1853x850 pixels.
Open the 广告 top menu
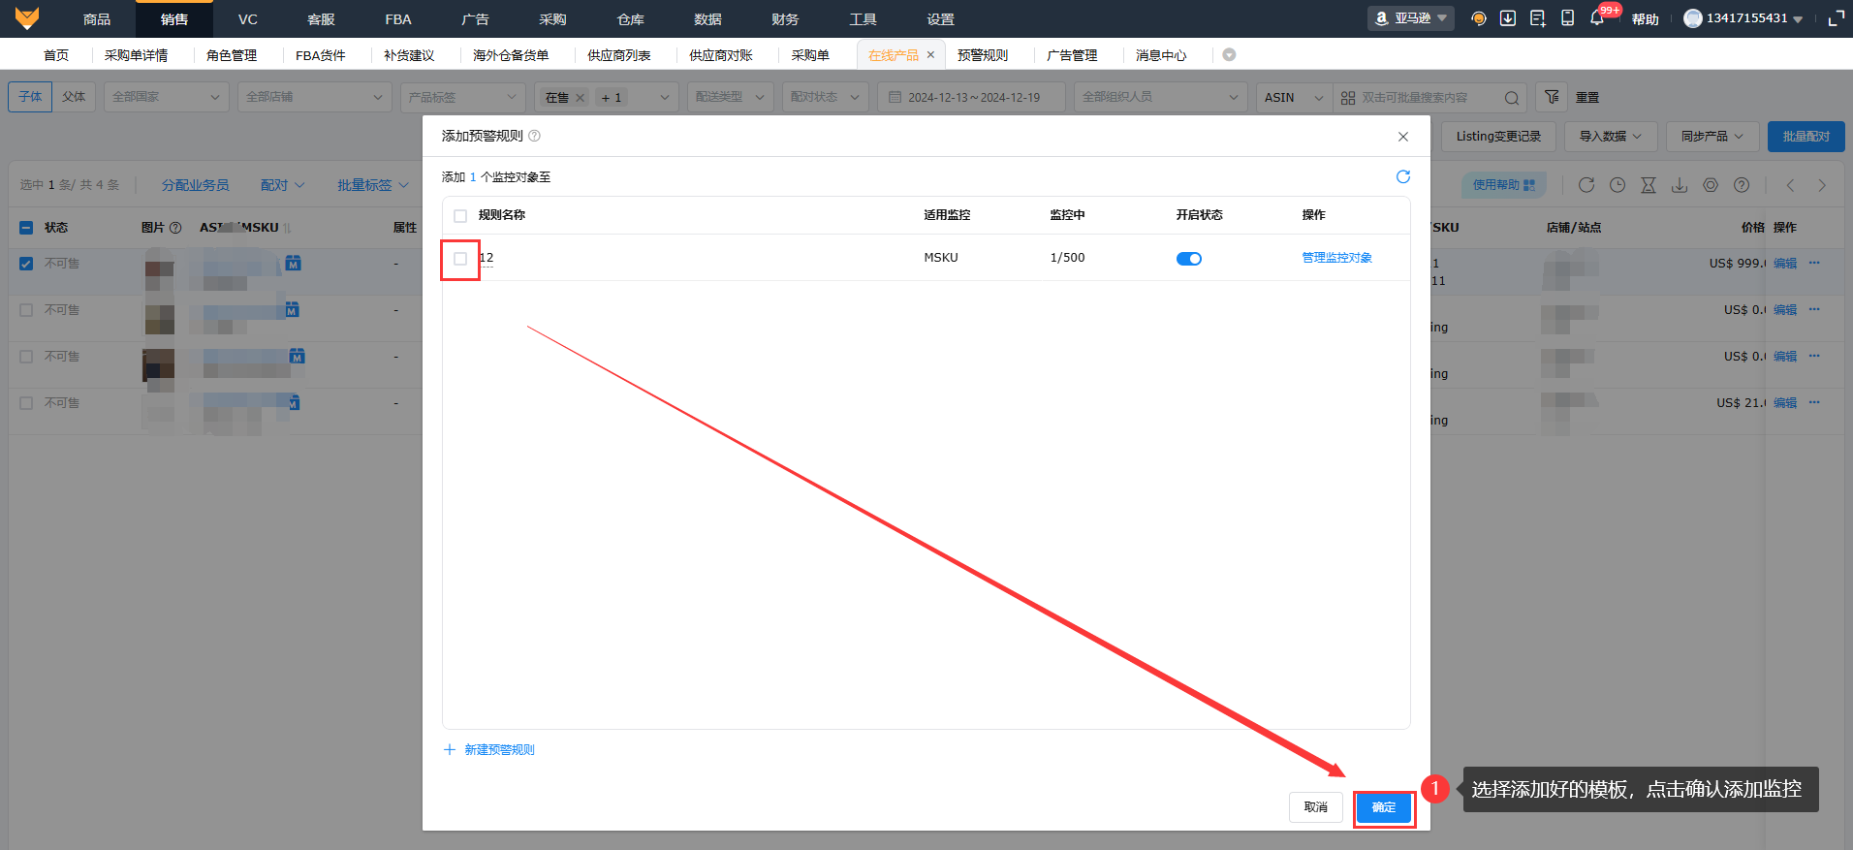pyautogui.click(x=476, y=19)
